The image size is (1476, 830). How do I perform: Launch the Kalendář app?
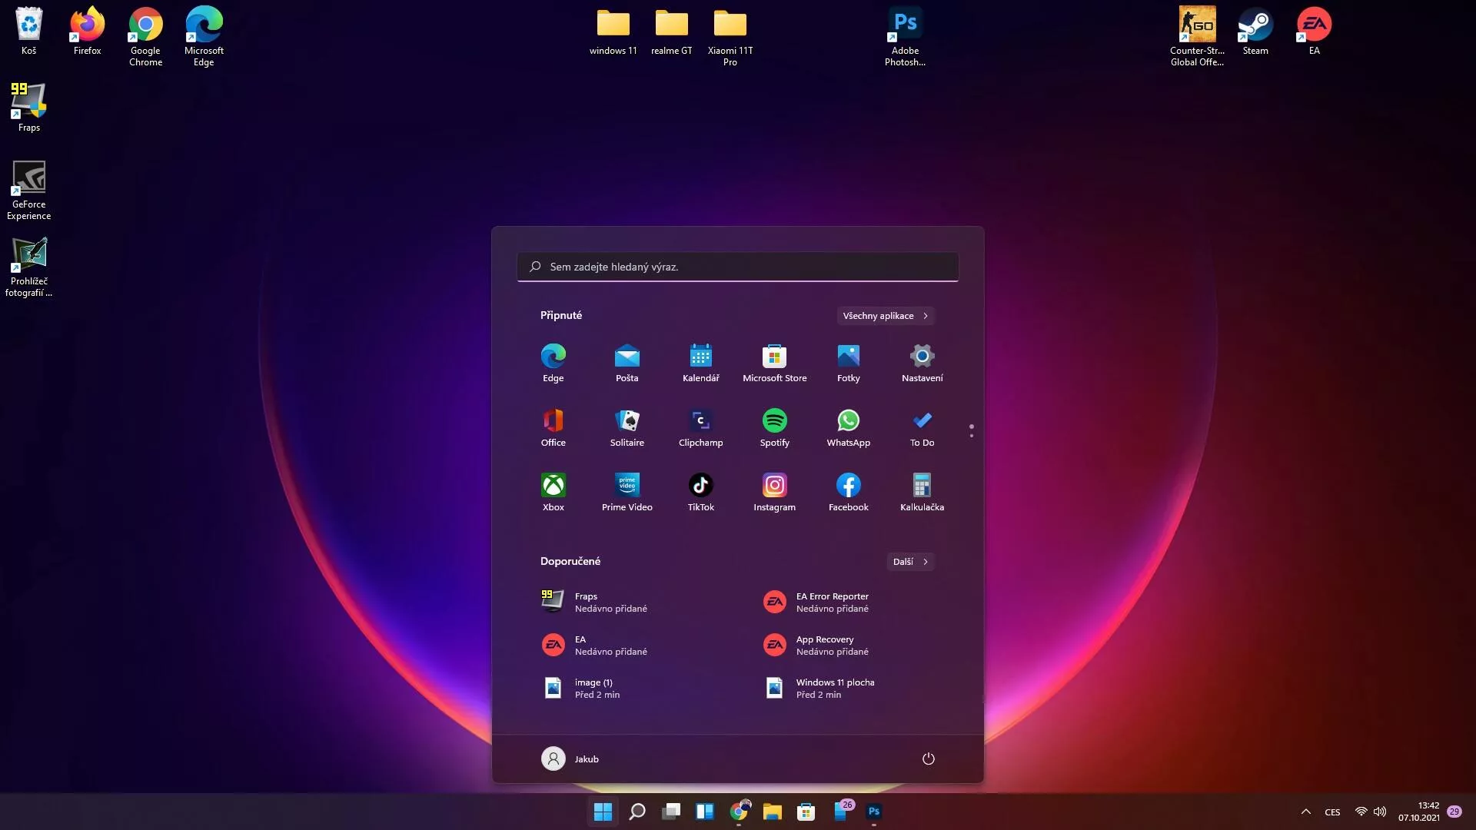(700, 363)
